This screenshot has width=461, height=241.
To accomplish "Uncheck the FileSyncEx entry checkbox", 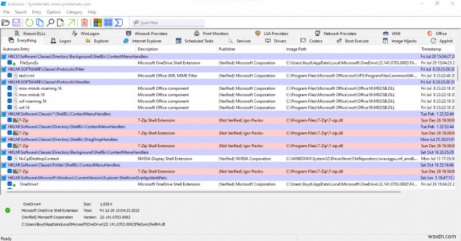I will tap(10, 63).
